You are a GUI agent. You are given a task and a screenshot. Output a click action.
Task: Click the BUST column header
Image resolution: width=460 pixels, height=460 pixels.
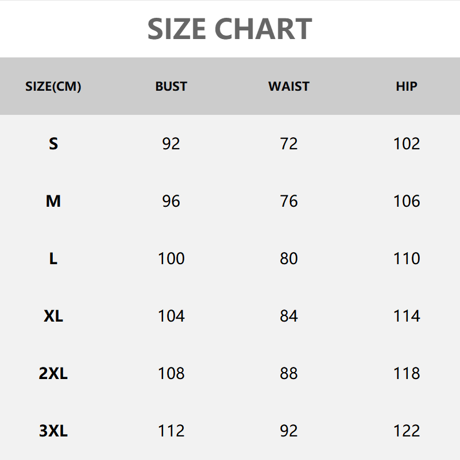click(x=171, y=87)
